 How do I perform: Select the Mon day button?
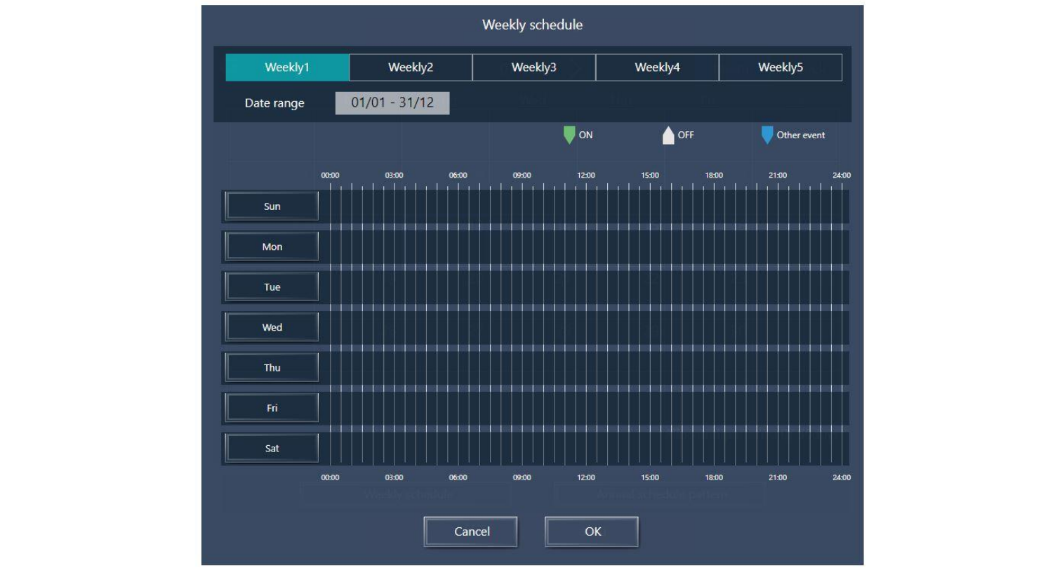pos(272,246)
